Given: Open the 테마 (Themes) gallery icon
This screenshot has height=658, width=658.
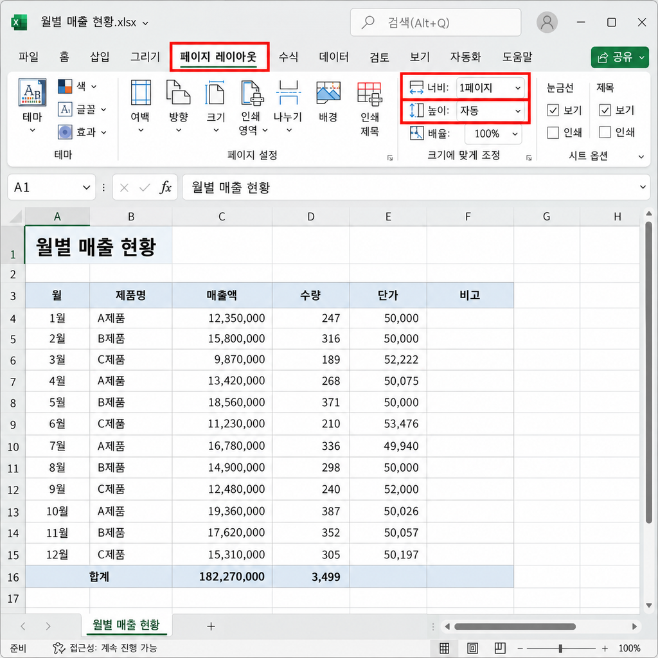Looking at the screenshot, I should 32,93.
